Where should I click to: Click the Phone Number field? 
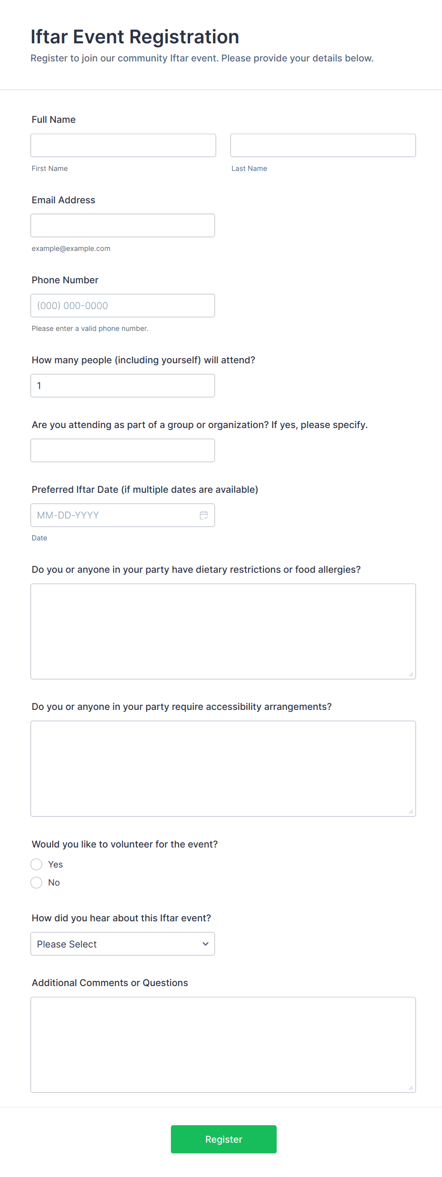coord(122,306)
